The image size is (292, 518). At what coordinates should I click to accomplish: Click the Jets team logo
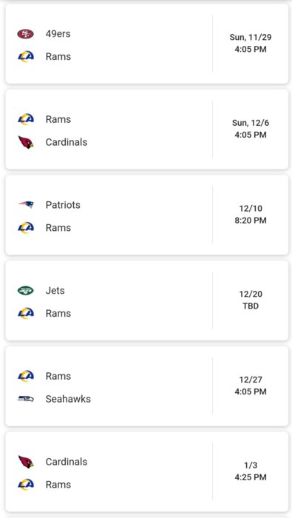[25, 290]
